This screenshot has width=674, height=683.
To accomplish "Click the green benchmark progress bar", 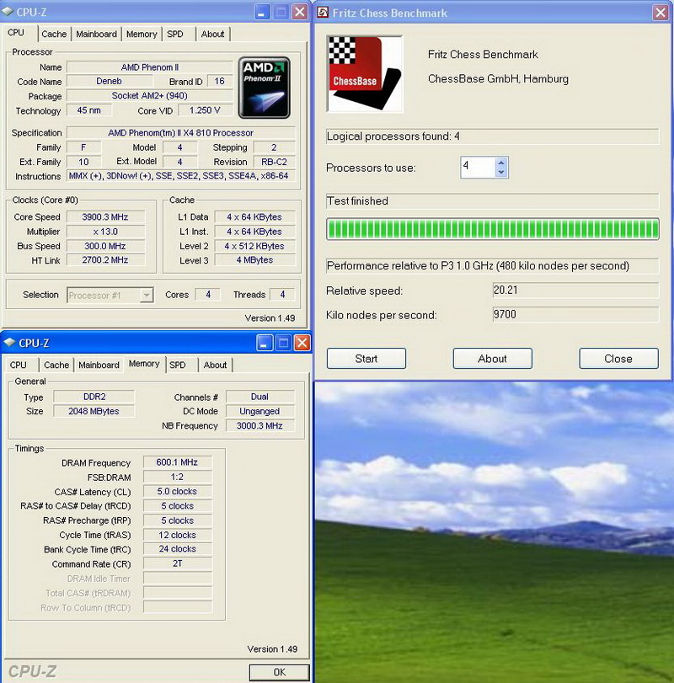I will (x=492, y=229).
